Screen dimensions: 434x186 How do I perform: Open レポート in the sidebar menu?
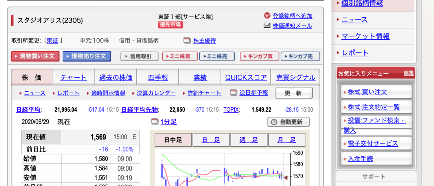355,53
